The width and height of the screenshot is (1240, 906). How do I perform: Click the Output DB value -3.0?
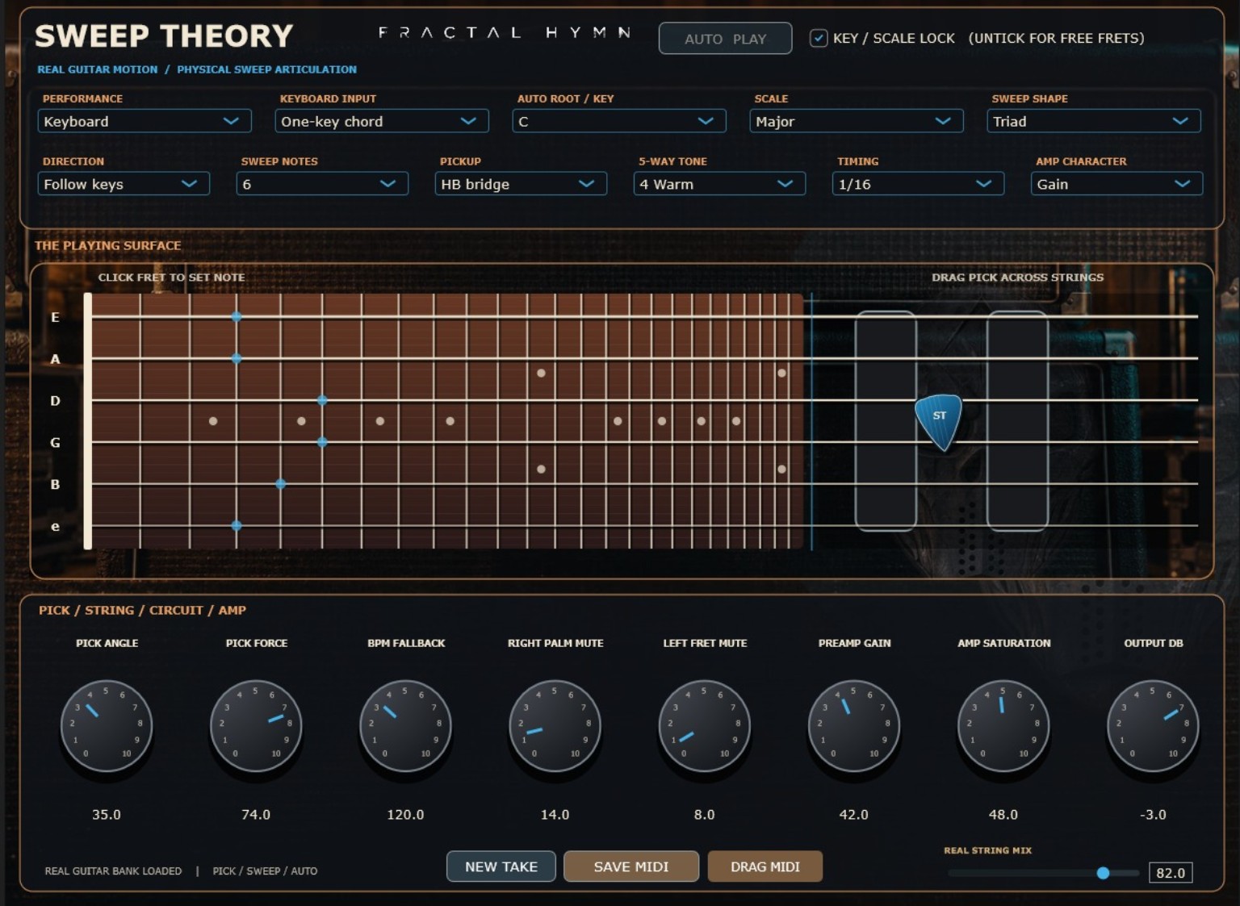point(1153,815)
